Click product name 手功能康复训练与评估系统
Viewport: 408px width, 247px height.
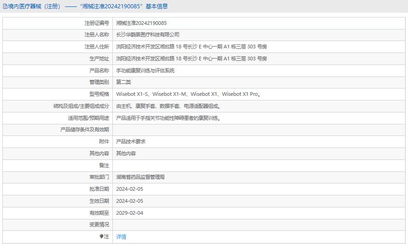tap(145, 71)
